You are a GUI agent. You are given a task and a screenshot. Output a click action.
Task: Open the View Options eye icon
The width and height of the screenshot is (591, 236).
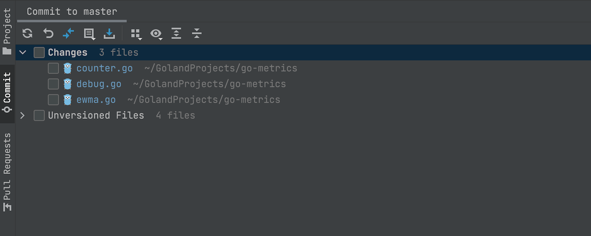point(156,34)
